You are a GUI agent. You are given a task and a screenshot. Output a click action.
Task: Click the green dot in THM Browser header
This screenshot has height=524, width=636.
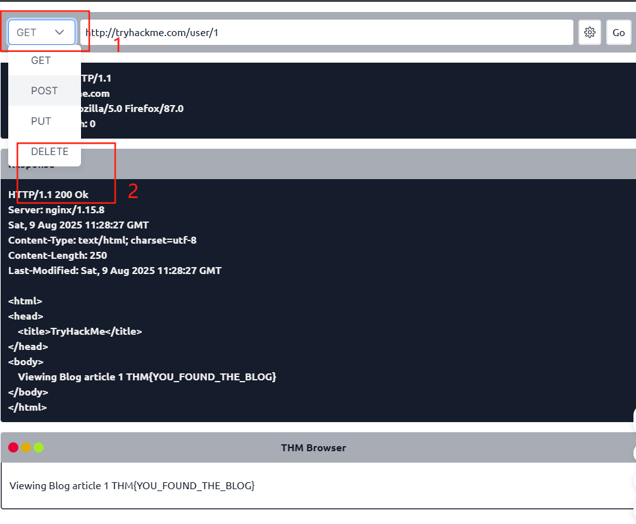click(39, 447)
